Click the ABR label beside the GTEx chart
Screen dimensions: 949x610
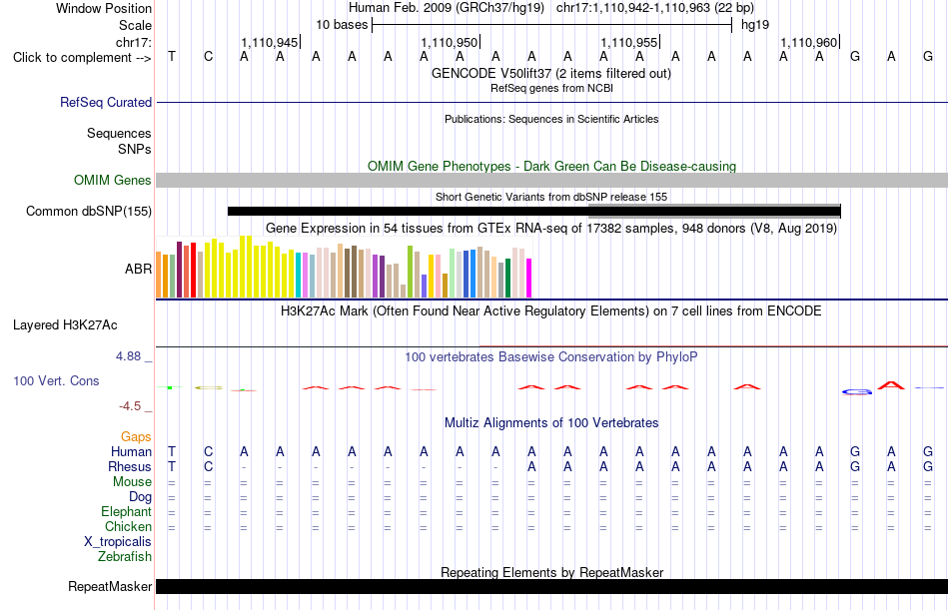point(138,269)
